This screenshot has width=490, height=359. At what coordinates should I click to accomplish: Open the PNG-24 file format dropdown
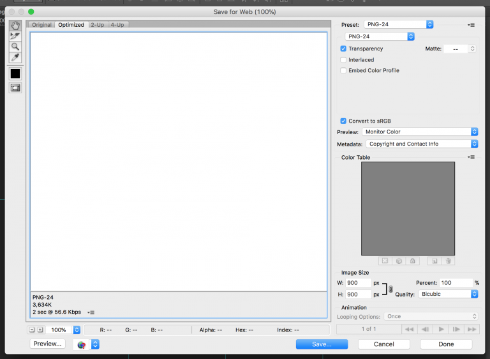point(380,36)
